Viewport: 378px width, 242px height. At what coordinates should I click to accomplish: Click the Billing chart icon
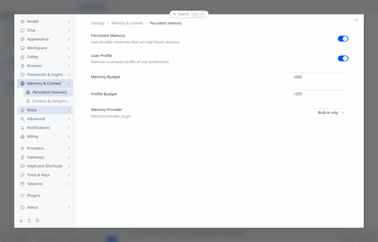click(22, 137)
